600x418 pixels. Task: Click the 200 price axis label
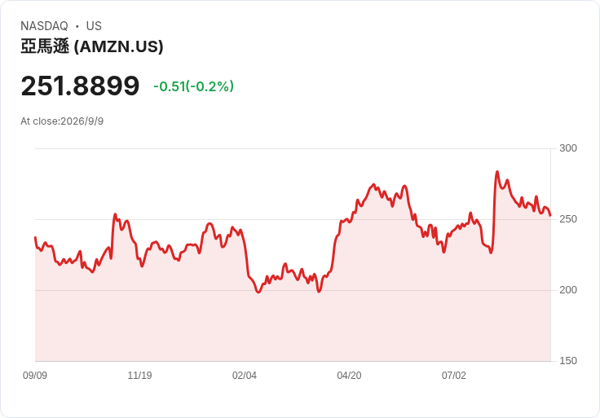tap(568, 290)
